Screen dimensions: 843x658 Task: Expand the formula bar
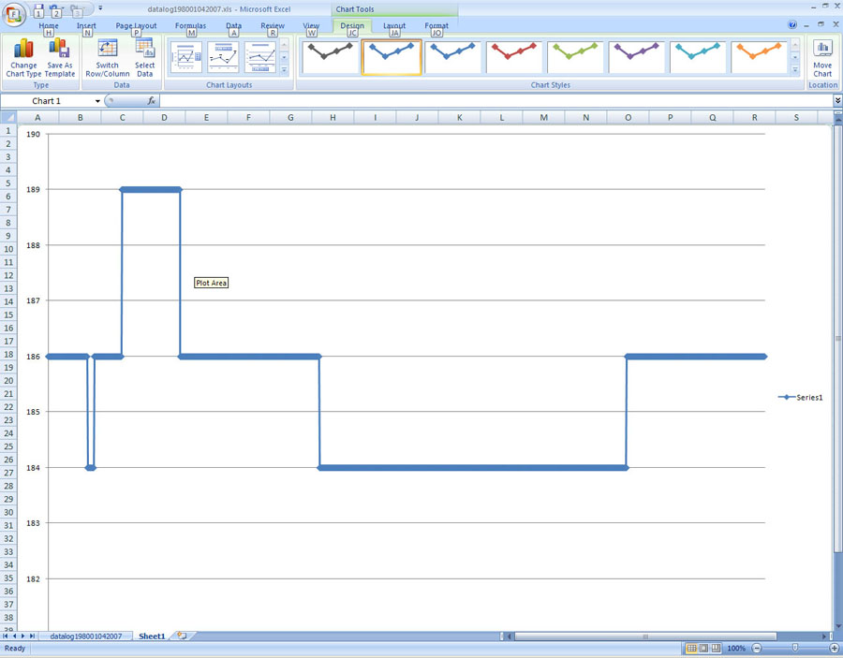[837, 101]
